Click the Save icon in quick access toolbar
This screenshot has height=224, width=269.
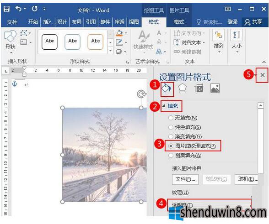tap(6, 9)
